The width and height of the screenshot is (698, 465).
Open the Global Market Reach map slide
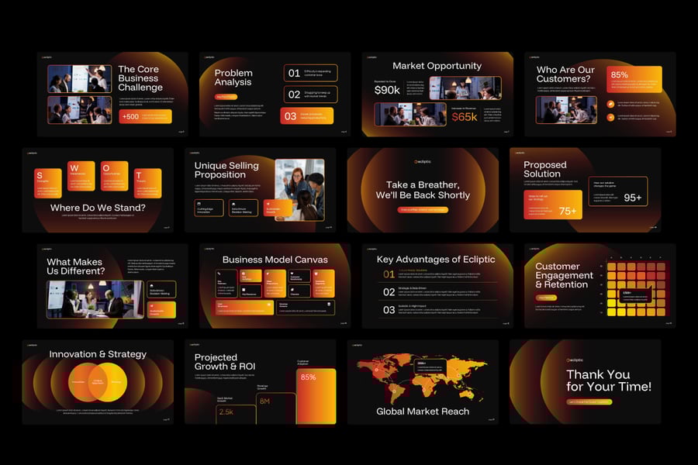pos(423,381)
